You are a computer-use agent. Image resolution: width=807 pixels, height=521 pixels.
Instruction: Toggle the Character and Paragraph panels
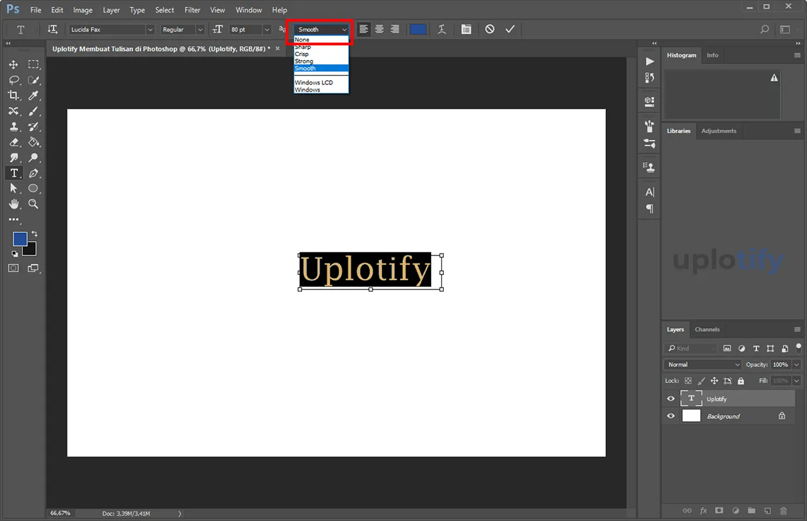[x=466, y=30]
